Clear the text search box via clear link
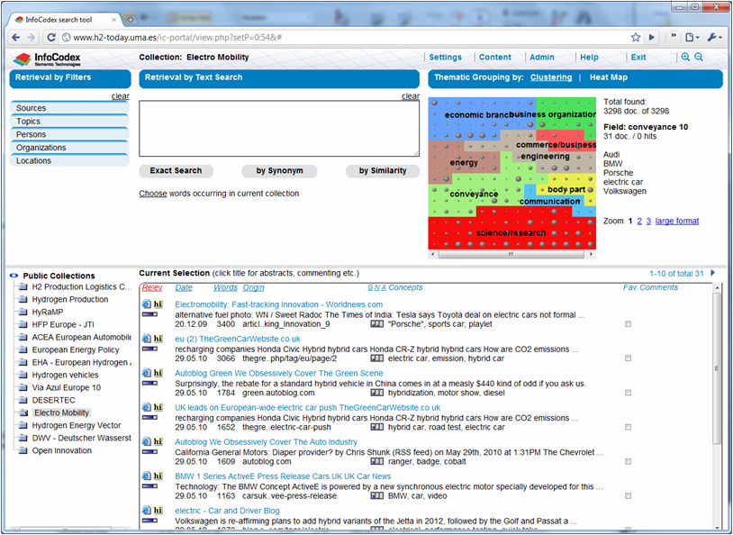 [x=411, y=95]
